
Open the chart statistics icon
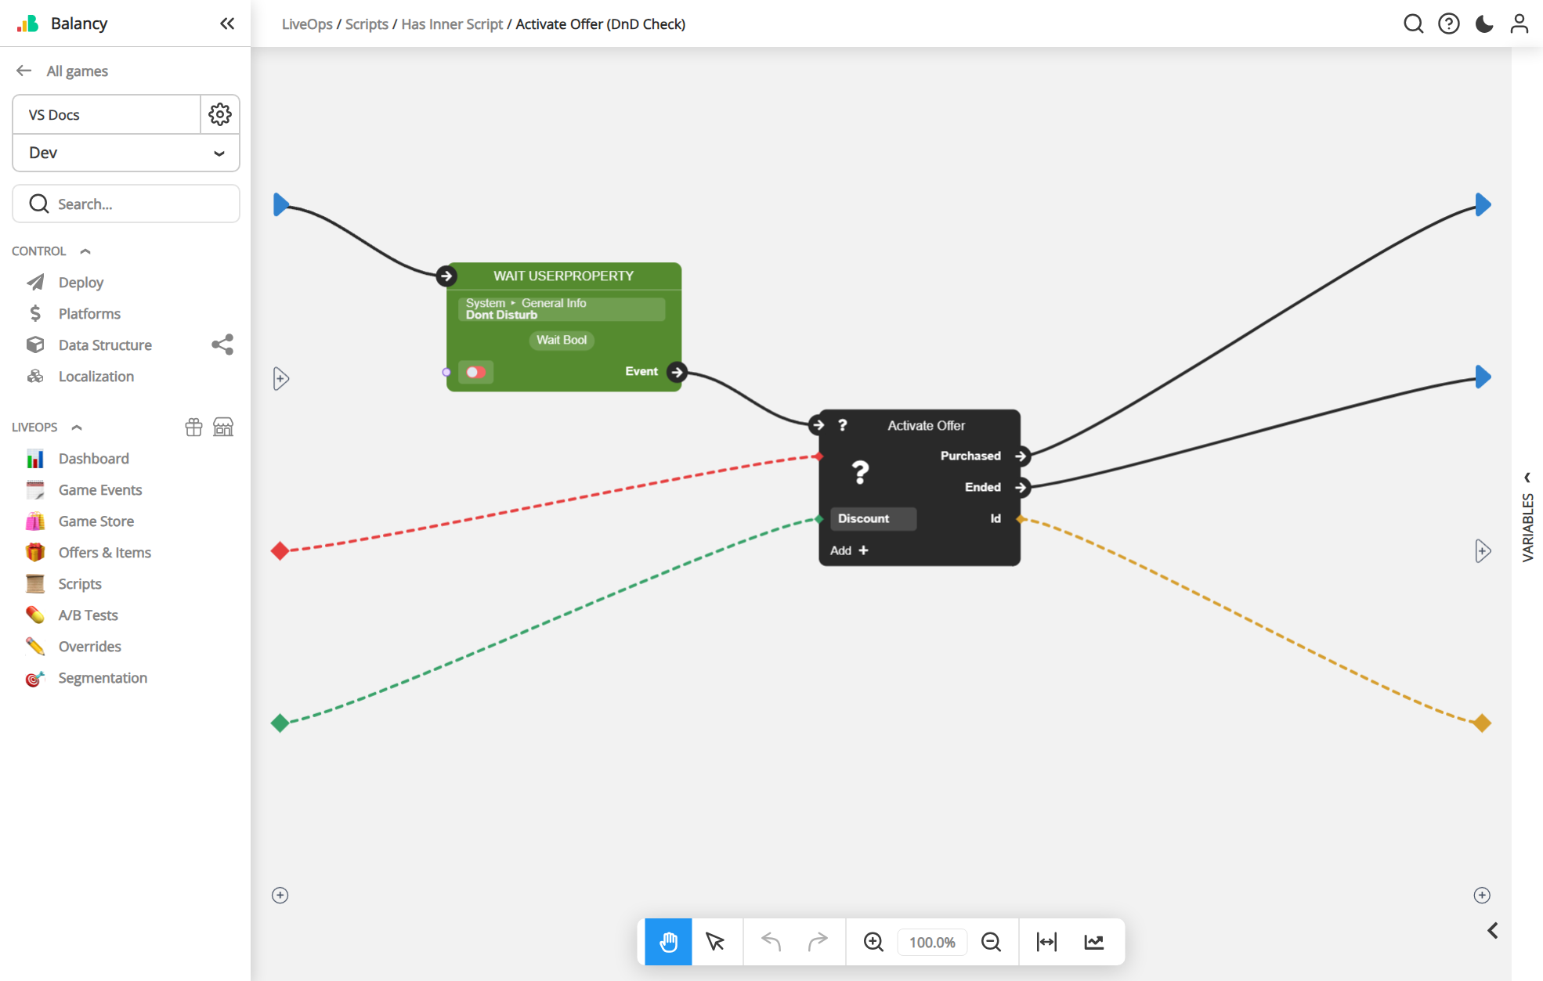pos(1094,942)
